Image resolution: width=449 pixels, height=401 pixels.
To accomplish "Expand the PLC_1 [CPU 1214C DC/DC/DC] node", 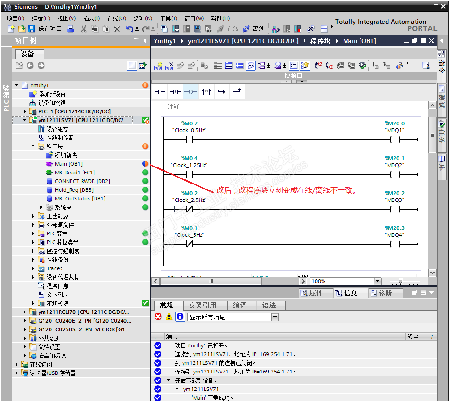I will click(x=25, y=111).
